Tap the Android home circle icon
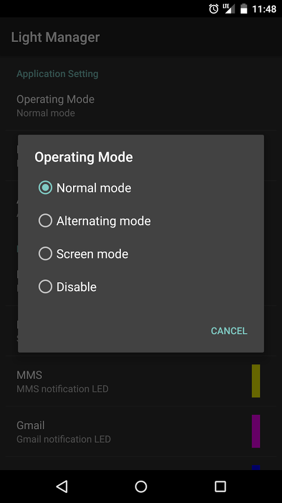This screenshot has height=503, width=282. [x=140, y=486]
